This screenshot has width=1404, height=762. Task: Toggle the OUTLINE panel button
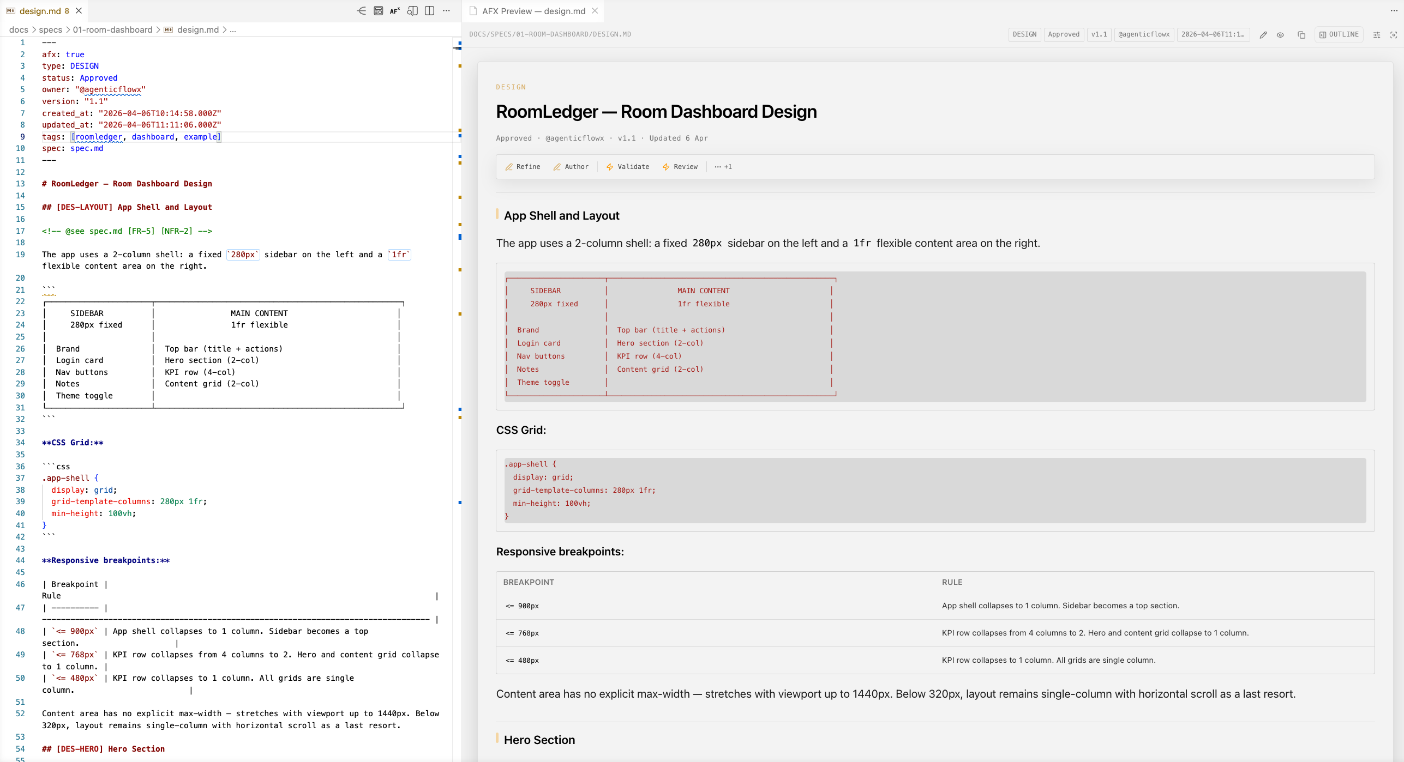click(1339, 34)
